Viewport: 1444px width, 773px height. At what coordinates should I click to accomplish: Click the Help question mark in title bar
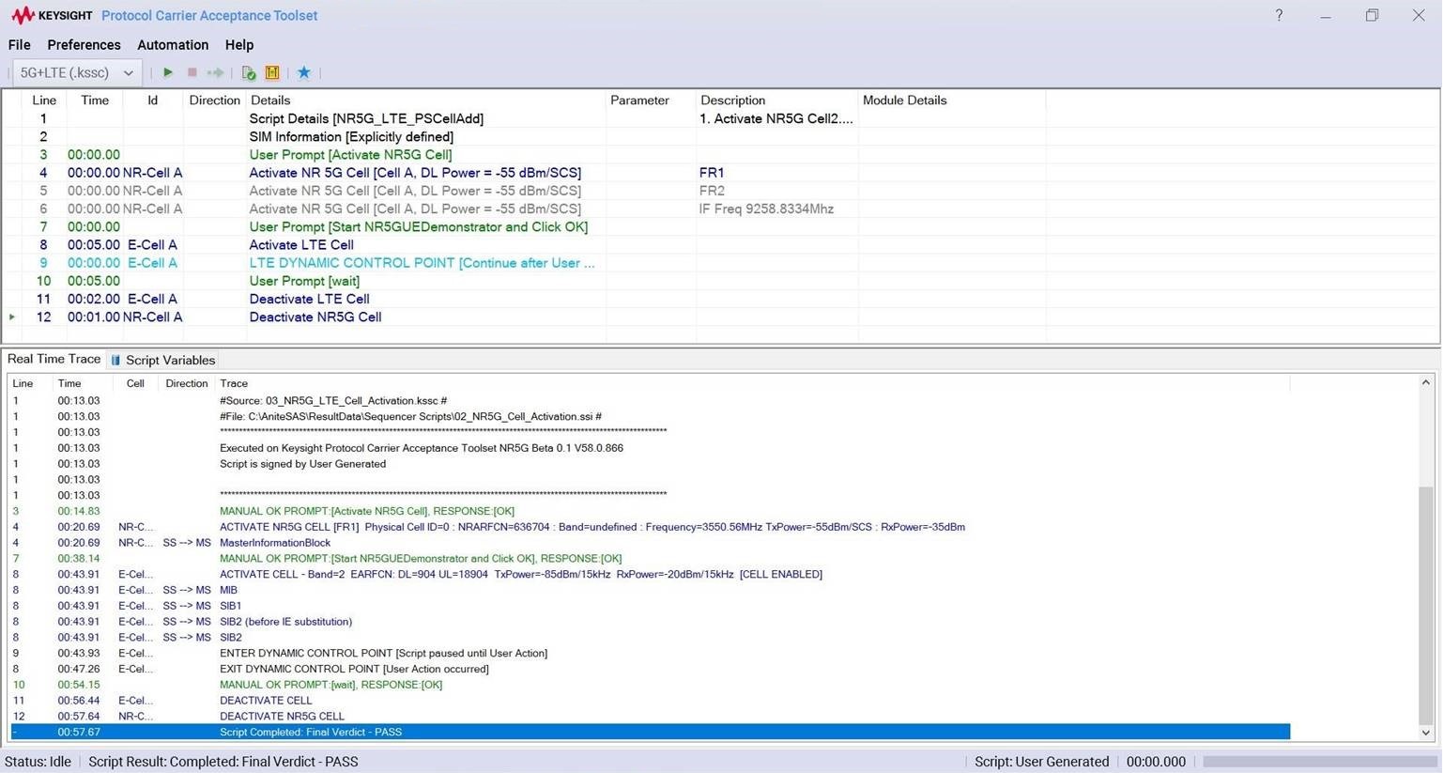(x=1279, y=15)
